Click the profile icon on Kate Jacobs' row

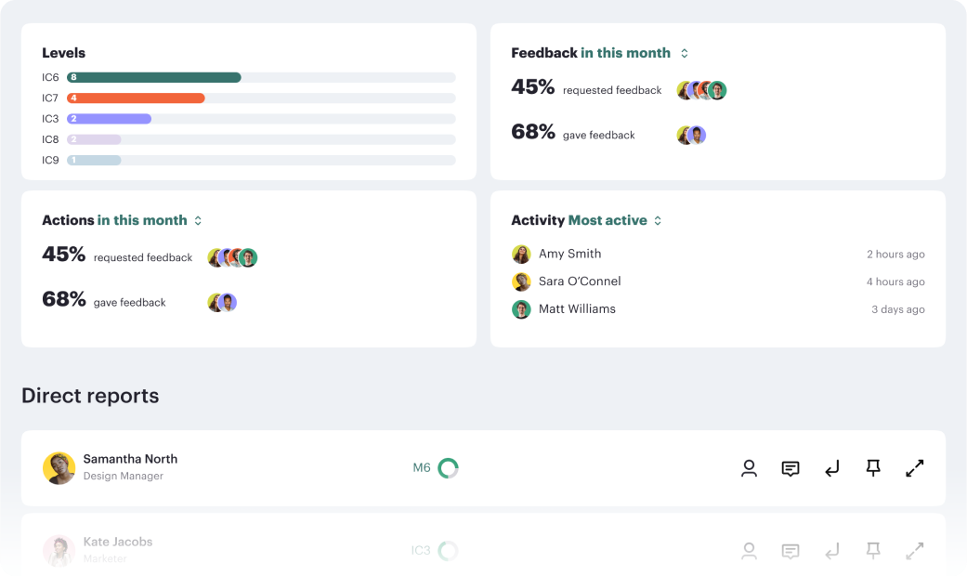point(749,551)
